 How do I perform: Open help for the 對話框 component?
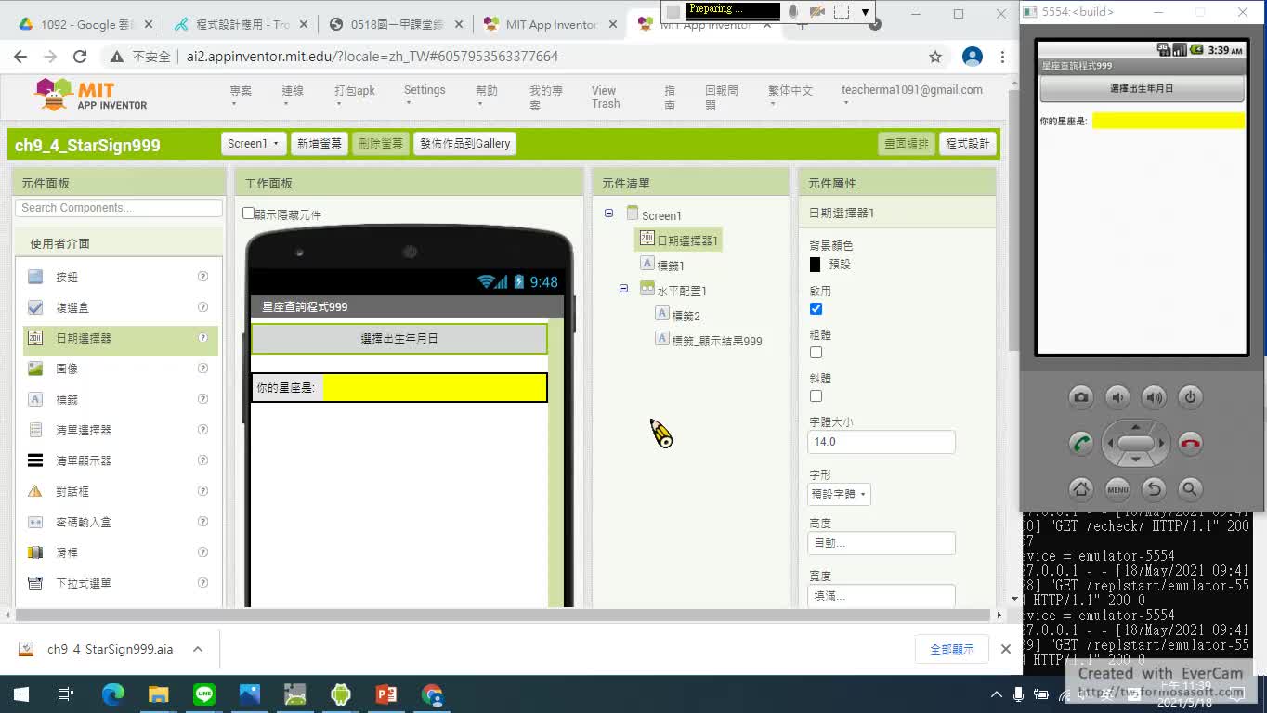[x=202, y=491]
